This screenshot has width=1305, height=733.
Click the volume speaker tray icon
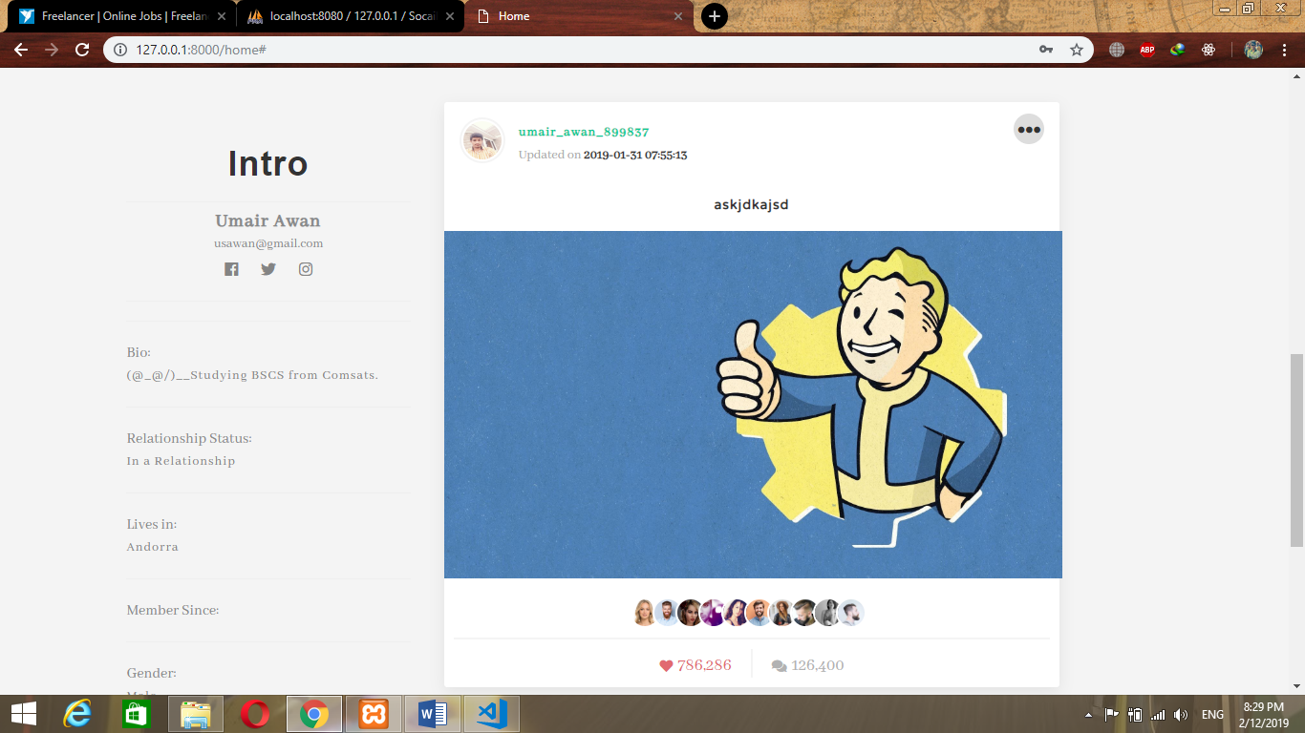(1181, 714)
